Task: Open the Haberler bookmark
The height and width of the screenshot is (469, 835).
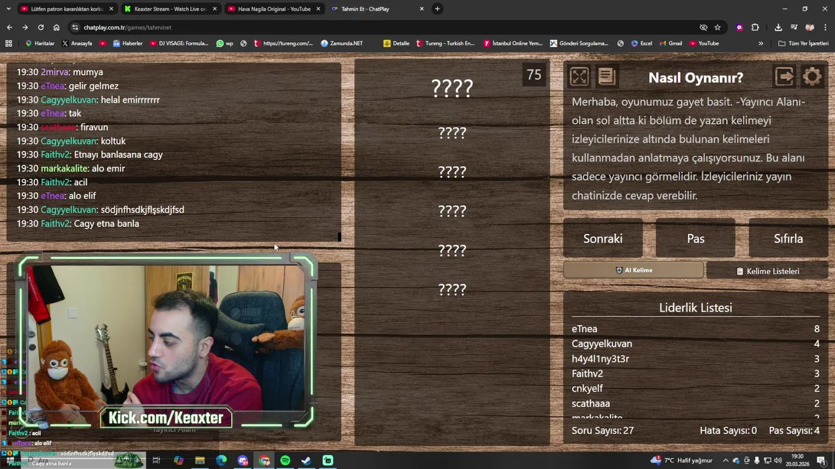Action: click(128, 44)
